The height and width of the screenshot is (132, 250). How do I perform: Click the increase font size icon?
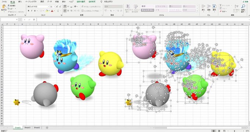57,7
